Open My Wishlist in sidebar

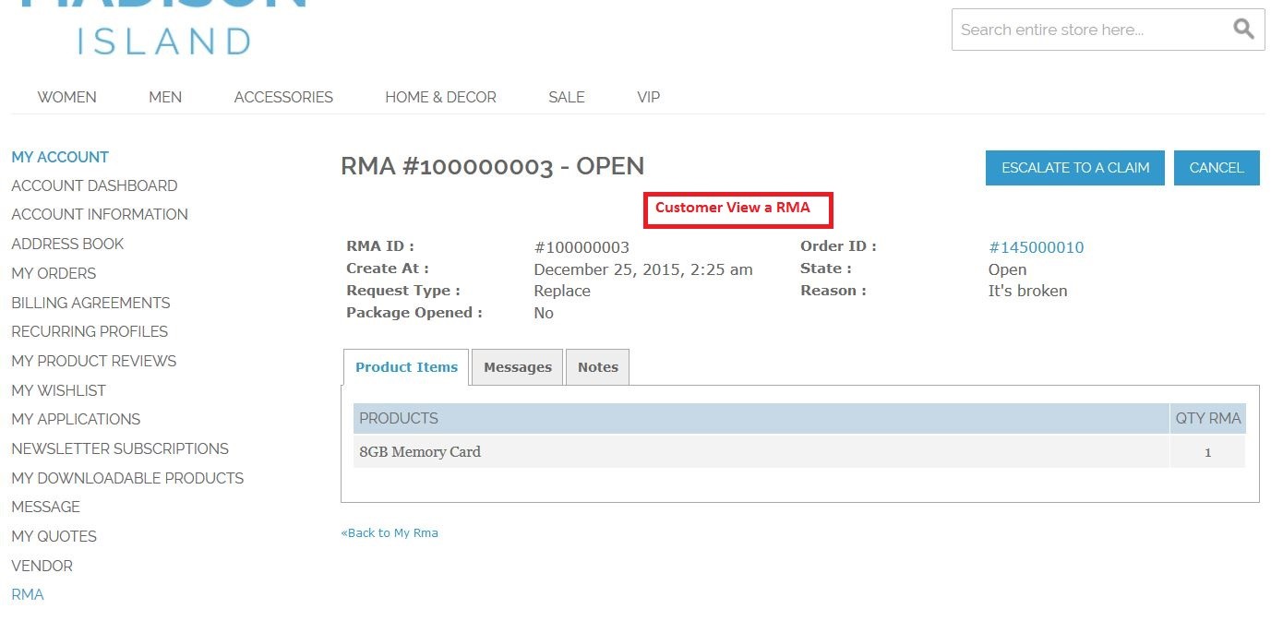pos(58,390)
